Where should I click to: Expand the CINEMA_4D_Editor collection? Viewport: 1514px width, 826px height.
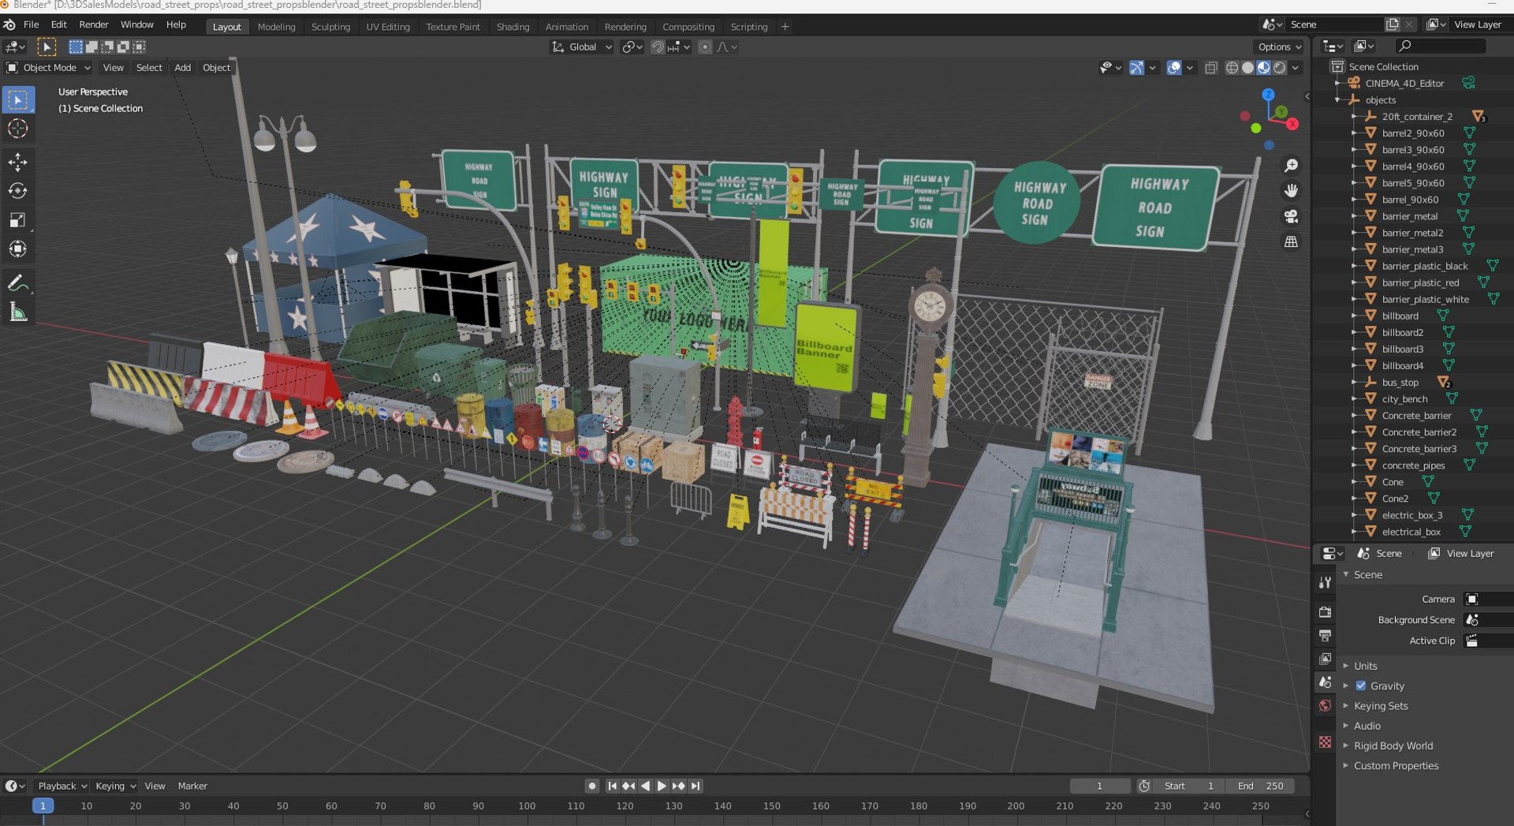click(1337, 84)
